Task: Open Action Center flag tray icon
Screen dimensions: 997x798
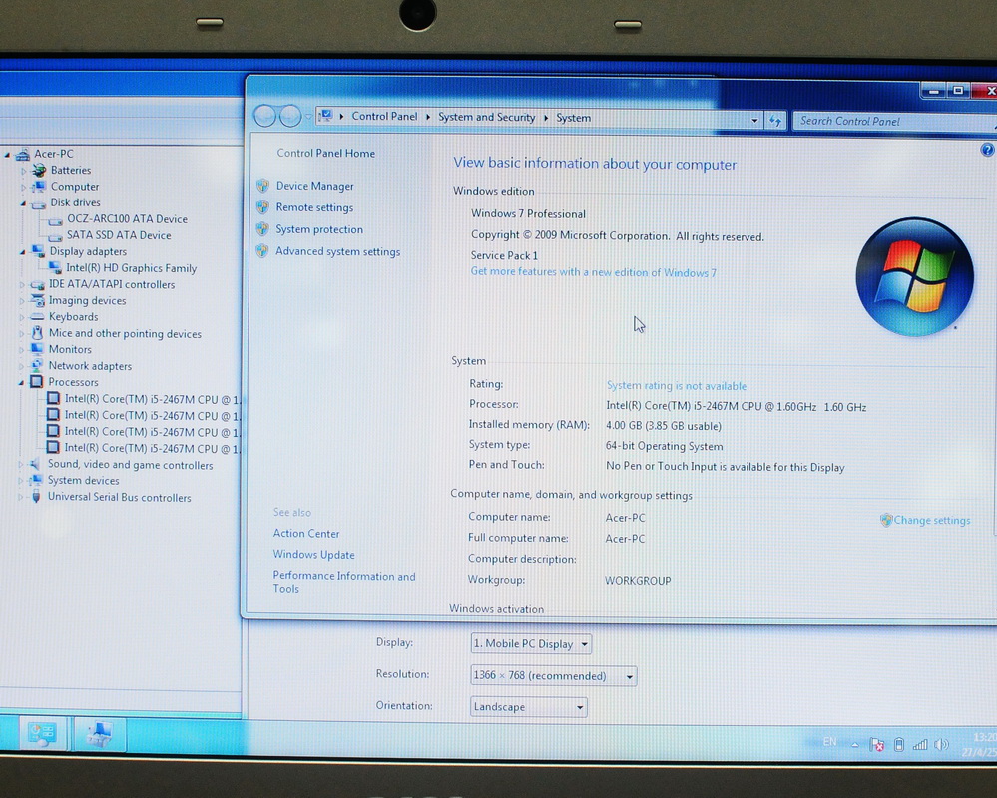Action: (877, 744)
